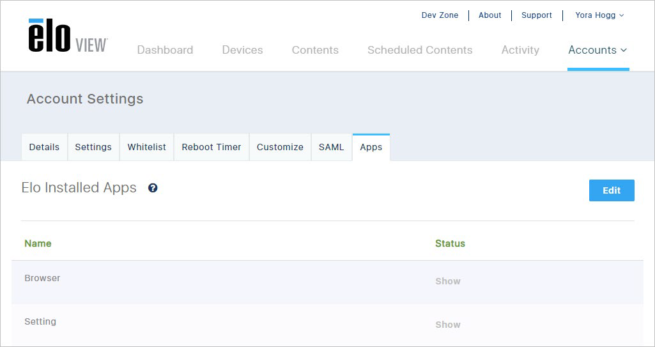Select the Browser app row name
655x347 pixels.
tap(42, 278)
